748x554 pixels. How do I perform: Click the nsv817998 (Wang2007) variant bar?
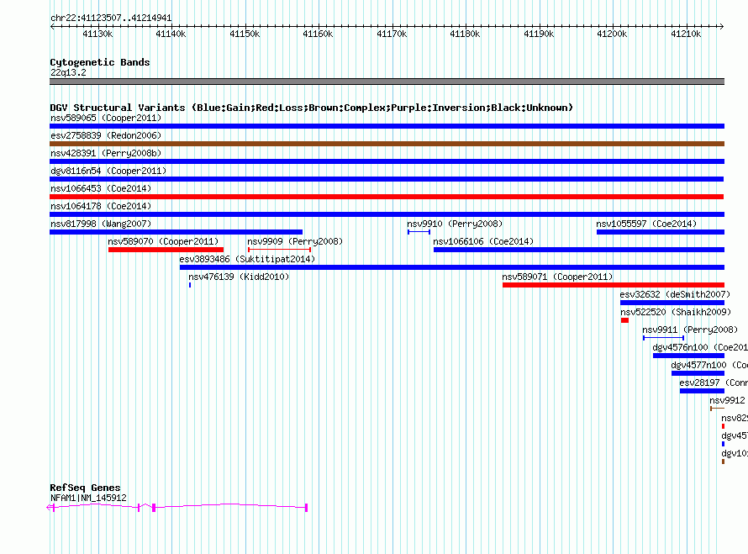click(176, 232)
